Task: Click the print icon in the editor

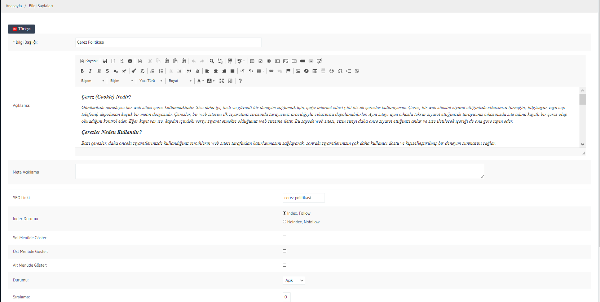Action: point(130,61)
